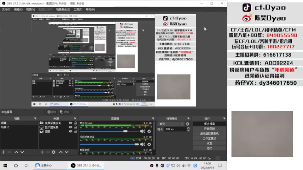Select 图像 source row
This screenshot has width=303, height=170.
(x=58, y=131)
